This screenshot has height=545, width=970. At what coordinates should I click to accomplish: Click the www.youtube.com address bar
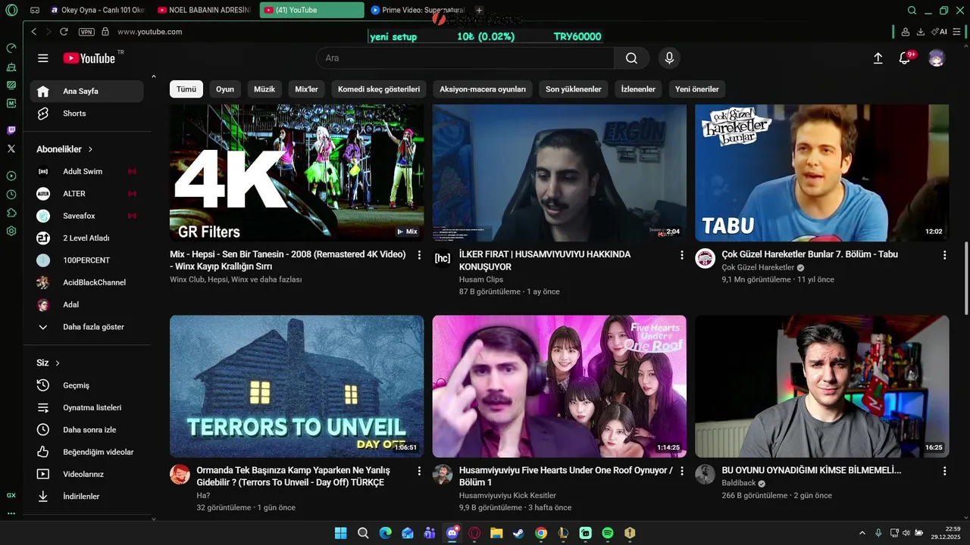(x=149, y=32)
